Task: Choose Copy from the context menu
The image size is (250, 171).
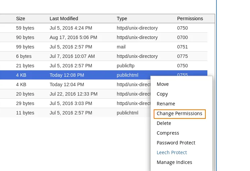Action: click(162, 94)
